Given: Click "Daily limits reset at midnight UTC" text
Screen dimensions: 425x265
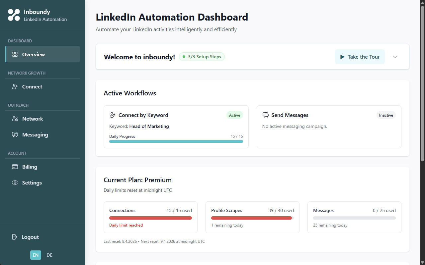Looking at the screenshot, I should tap(138, 190).
